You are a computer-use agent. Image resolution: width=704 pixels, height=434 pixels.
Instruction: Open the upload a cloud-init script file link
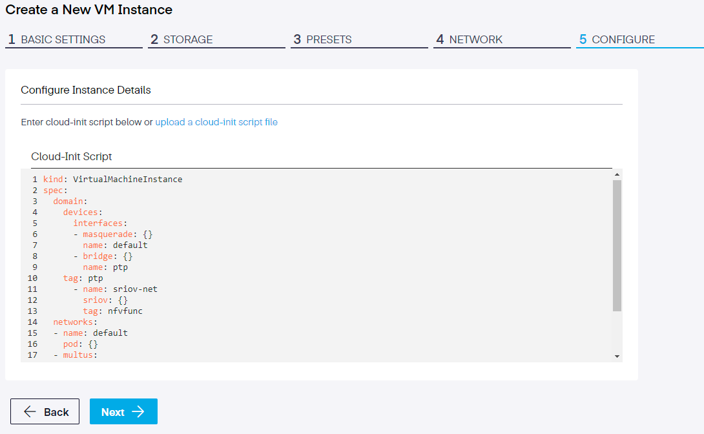[x=216, y=122]
